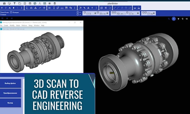
Task: Open the Setup menu in C3D window
Action: click(30, 25)
